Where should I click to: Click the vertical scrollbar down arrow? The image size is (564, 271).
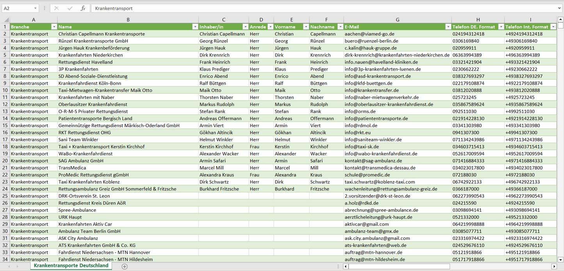click(560, 259)
